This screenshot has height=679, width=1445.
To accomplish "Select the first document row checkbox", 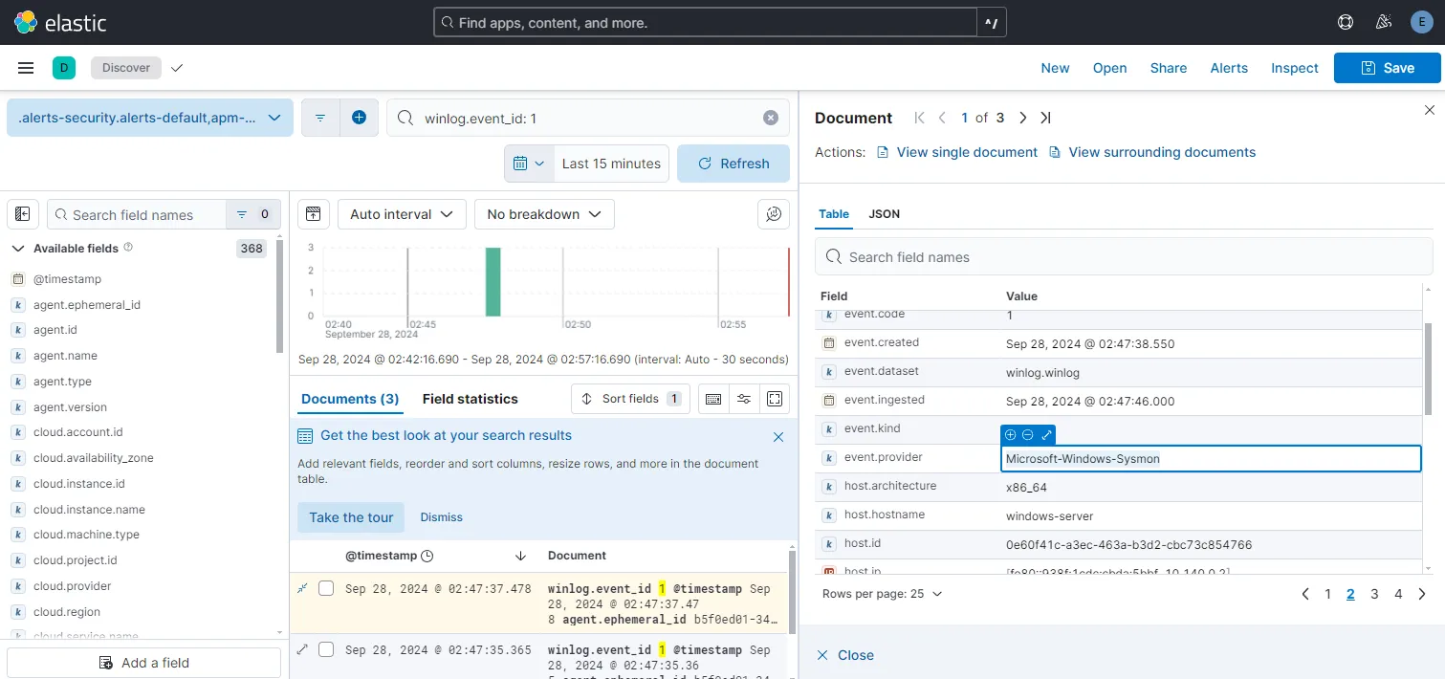I will coord(326,588).
